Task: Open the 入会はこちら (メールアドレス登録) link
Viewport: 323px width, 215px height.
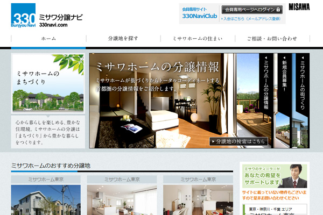Action: pyautogui.click(x=251, y=19)
